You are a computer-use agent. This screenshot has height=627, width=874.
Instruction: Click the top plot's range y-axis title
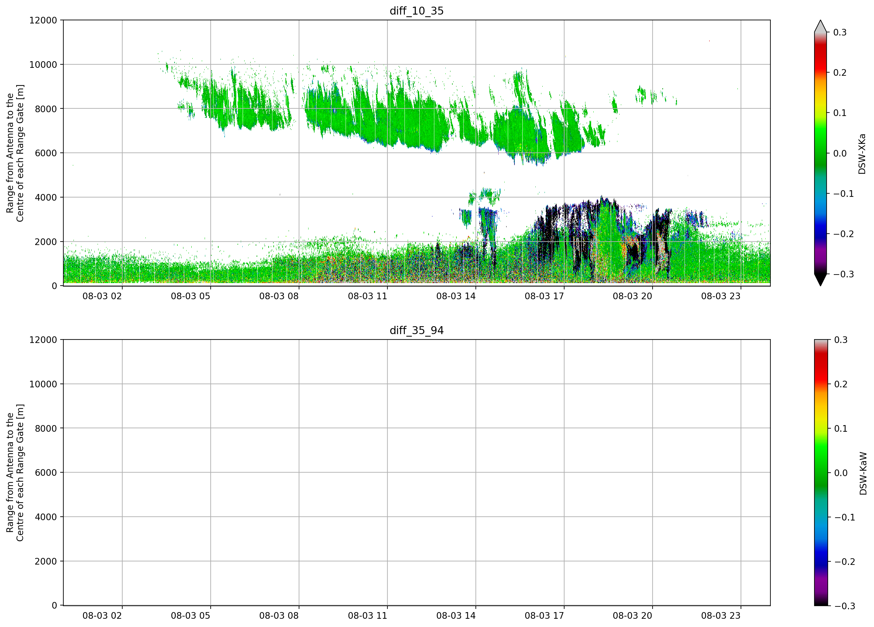pyautogui.click(x=15, y=153)
